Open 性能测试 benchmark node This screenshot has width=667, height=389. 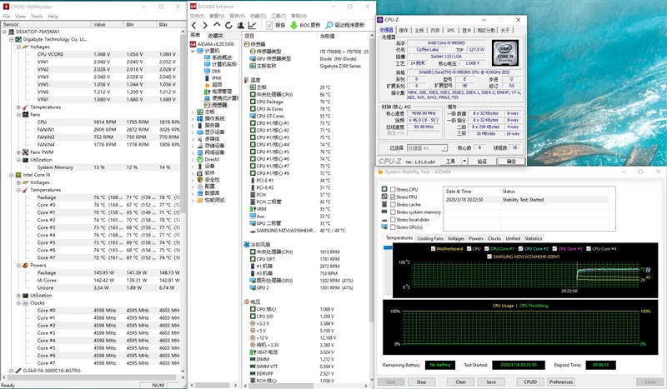[214, 200]
